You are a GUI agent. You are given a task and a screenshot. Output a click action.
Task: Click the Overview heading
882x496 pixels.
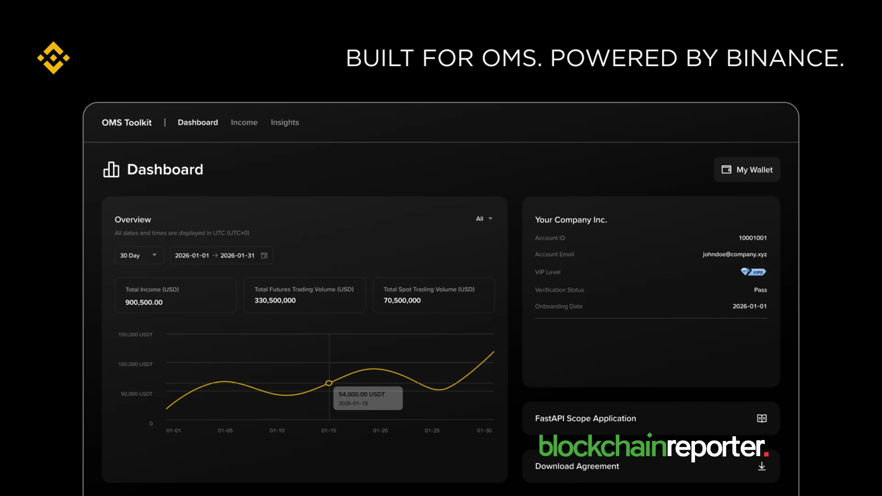pos(133,220)
